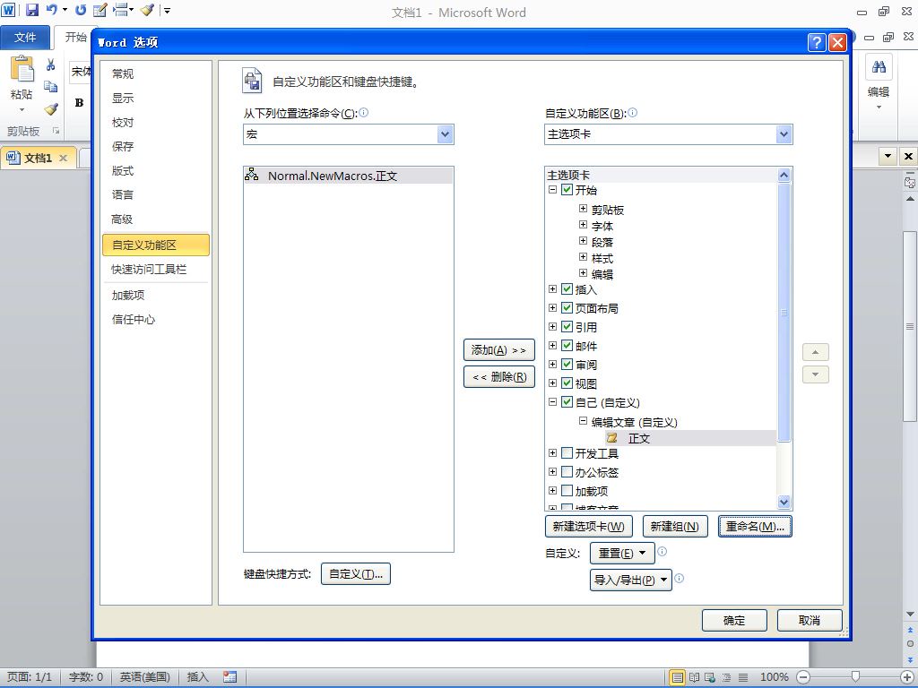
Task: Open the 重置 dropdown button
Action: pyautogui.click(x=622, y=553)
